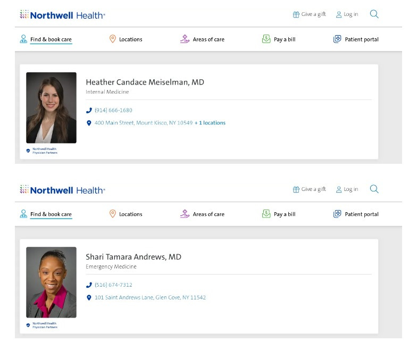Open address 101 Saint Andrews Lane, Glen Cove

coord(150,297)
